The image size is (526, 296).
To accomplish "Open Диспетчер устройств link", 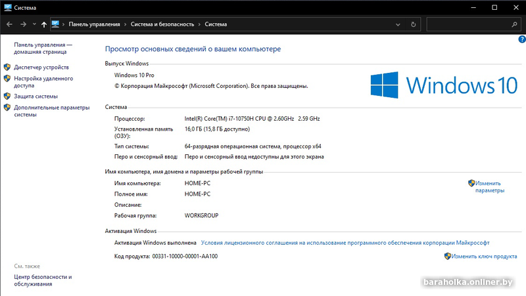I will (41, 68).
